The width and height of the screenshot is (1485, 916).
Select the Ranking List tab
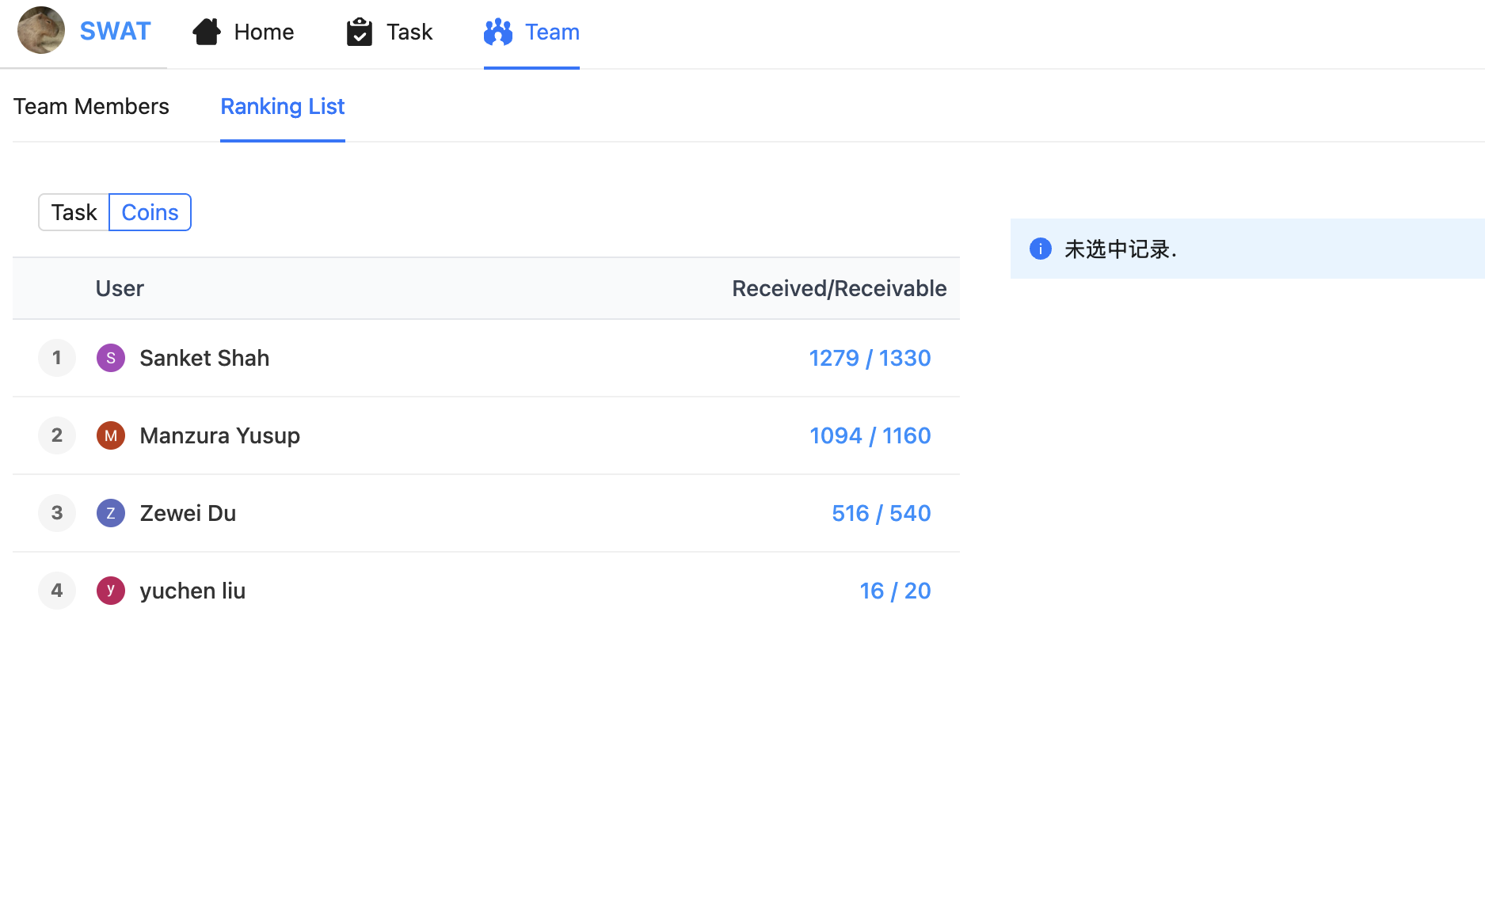[282, 106]
